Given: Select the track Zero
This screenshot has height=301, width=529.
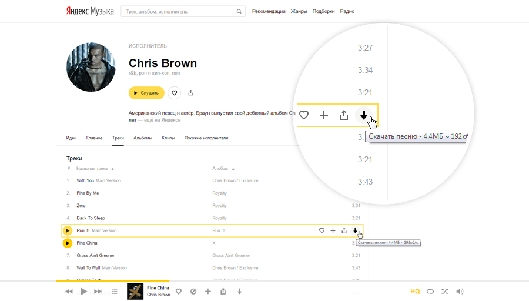Looking at the screenshot, I should tap(81, 206).
